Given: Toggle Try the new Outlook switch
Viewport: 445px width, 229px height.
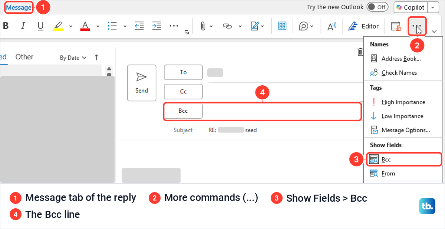Looking at the screenshot, I should (377, 7).
